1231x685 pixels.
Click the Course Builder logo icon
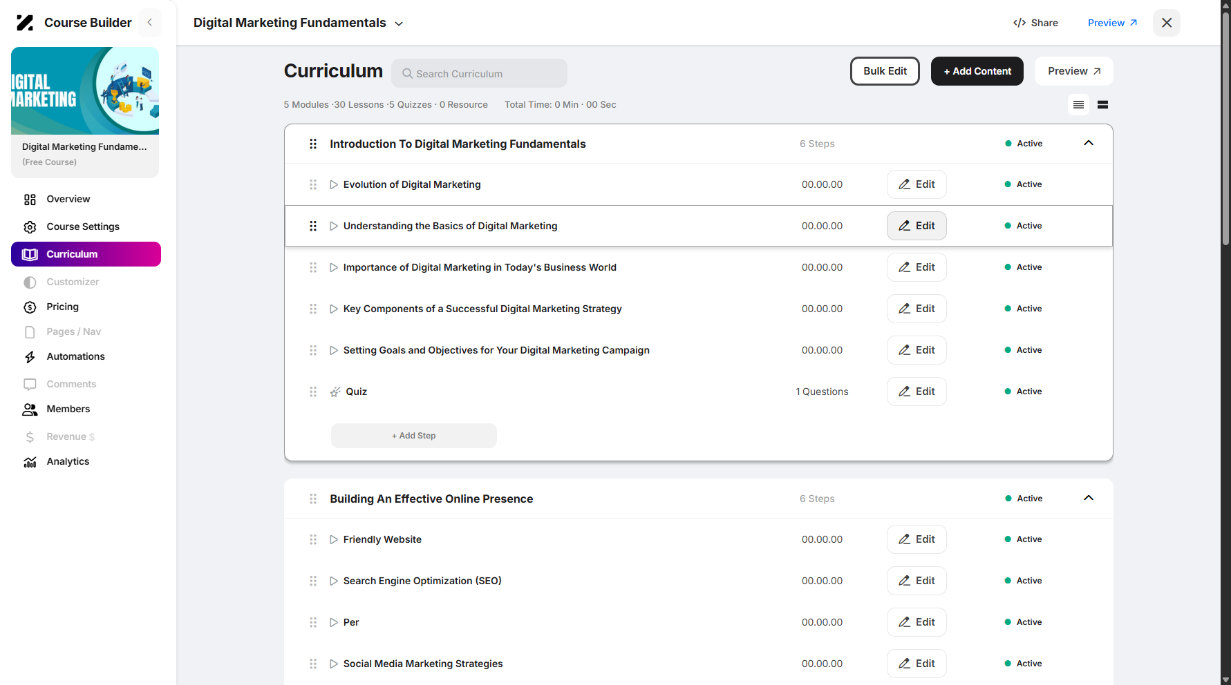tap(25, 23)
